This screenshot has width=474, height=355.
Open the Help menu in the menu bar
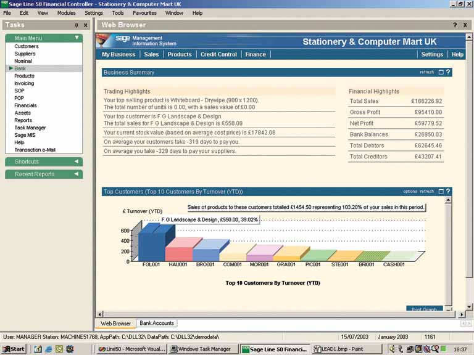[197, 13]
